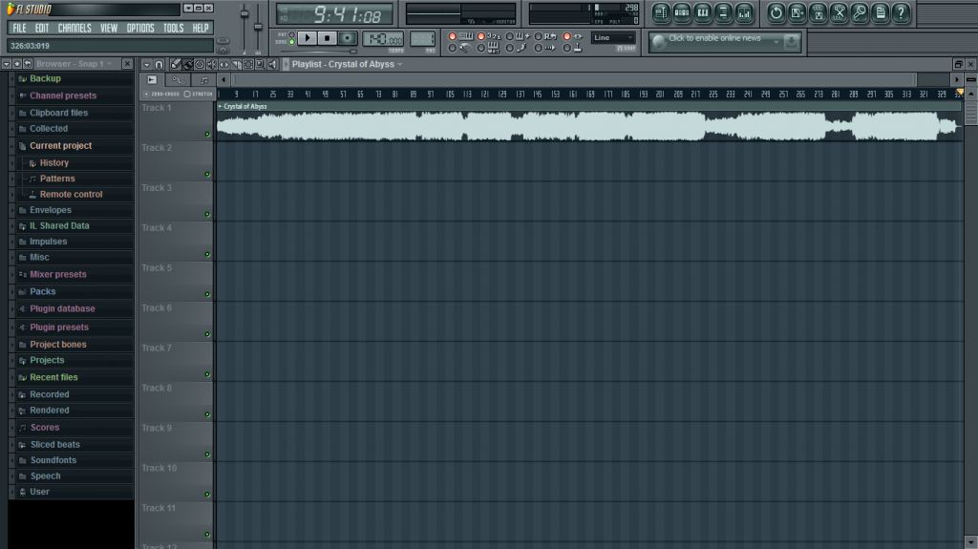Viewport: 978px width, 549px height.
Task: Select the Slice tool in playlist toolbar
Action: [x=237, y=64]
